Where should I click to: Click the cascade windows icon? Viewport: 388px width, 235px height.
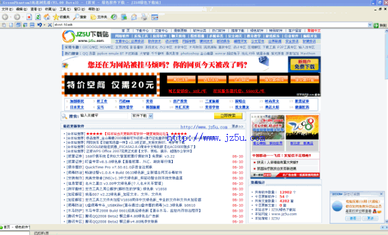[x=18, y=25]
